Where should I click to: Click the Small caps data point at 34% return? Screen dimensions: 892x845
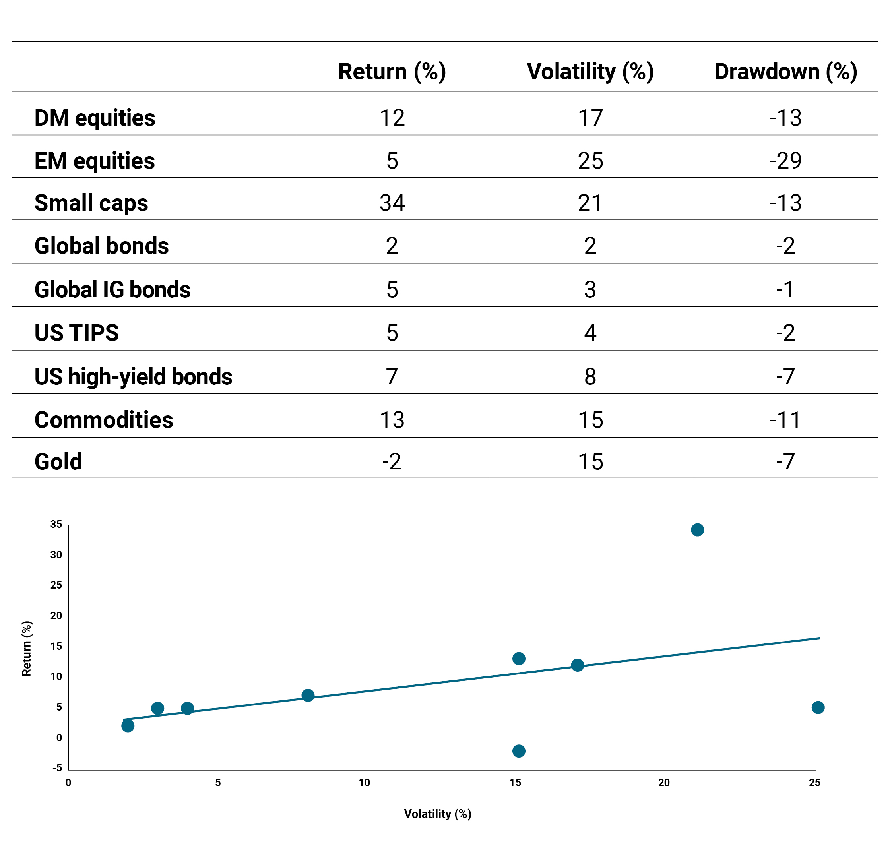pyautogui.click(x=697, y=530)
